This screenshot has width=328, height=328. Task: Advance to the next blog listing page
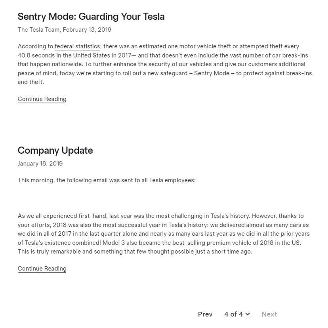269,314
